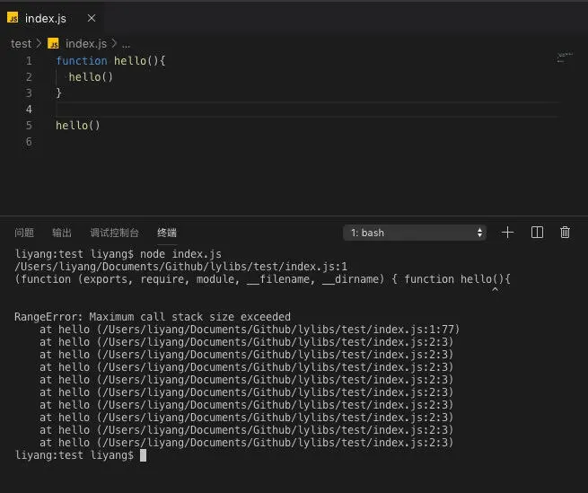
Task: Kill the terminal with the trash icon
Action: (x=566, y=233)
